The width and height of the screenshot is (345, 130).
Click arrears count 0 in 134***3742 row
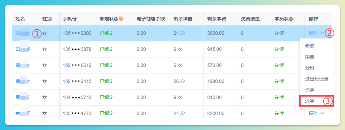[242, 97]
